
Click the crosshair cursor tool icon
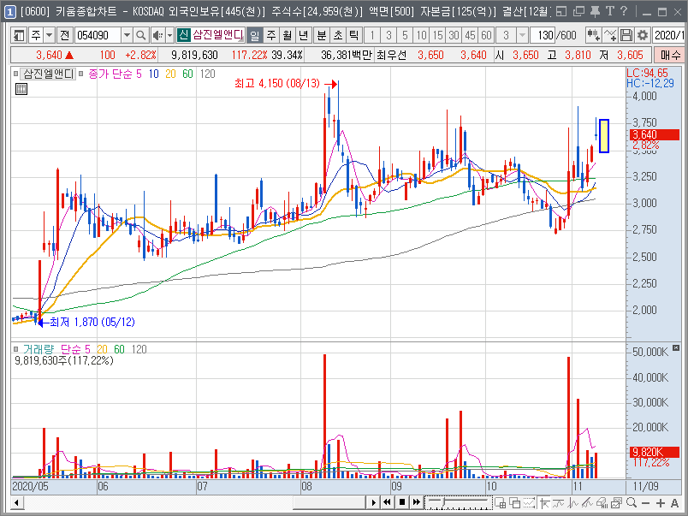click(x=544, y=502)
